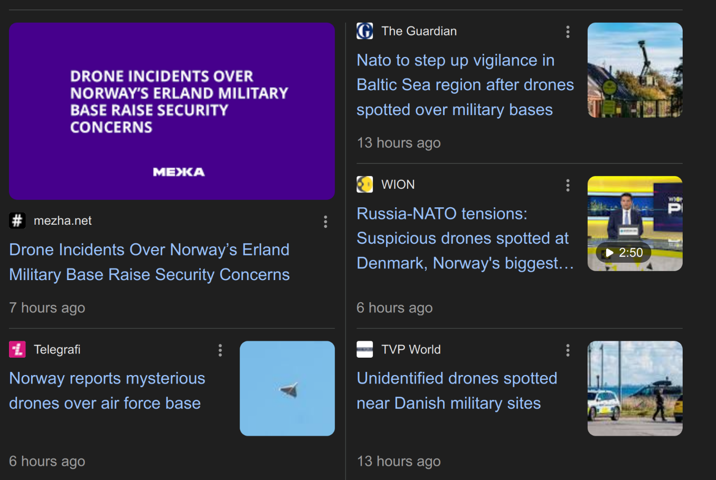Open three-dot menu for WION story
Screen dimensions: 716x480
tap(568, 185)
